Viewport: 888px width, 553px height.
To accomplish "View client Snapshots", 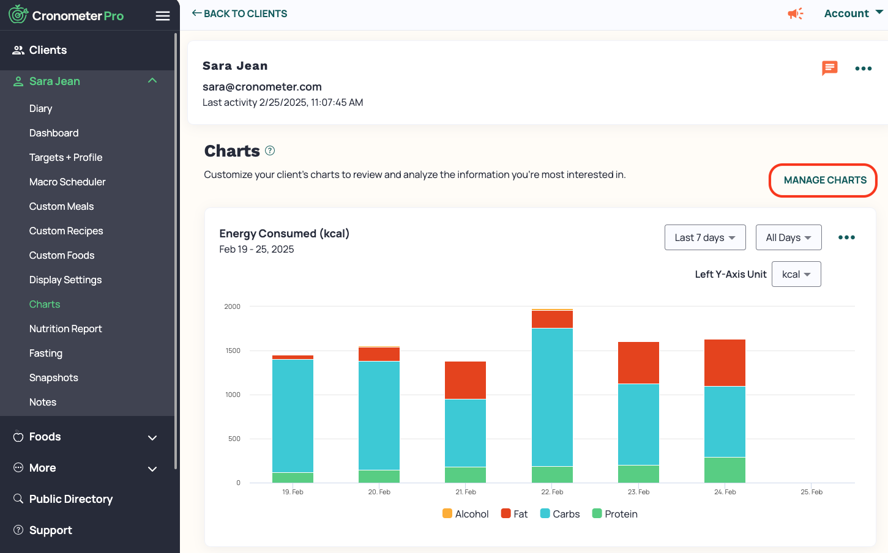I will [x=54, y=377].
